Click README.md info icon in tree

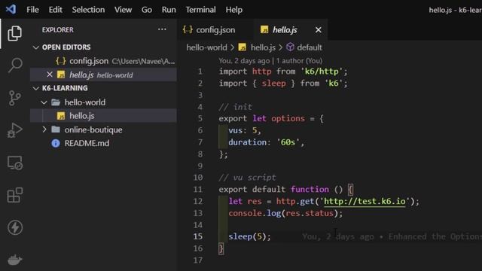coord(56,143)
